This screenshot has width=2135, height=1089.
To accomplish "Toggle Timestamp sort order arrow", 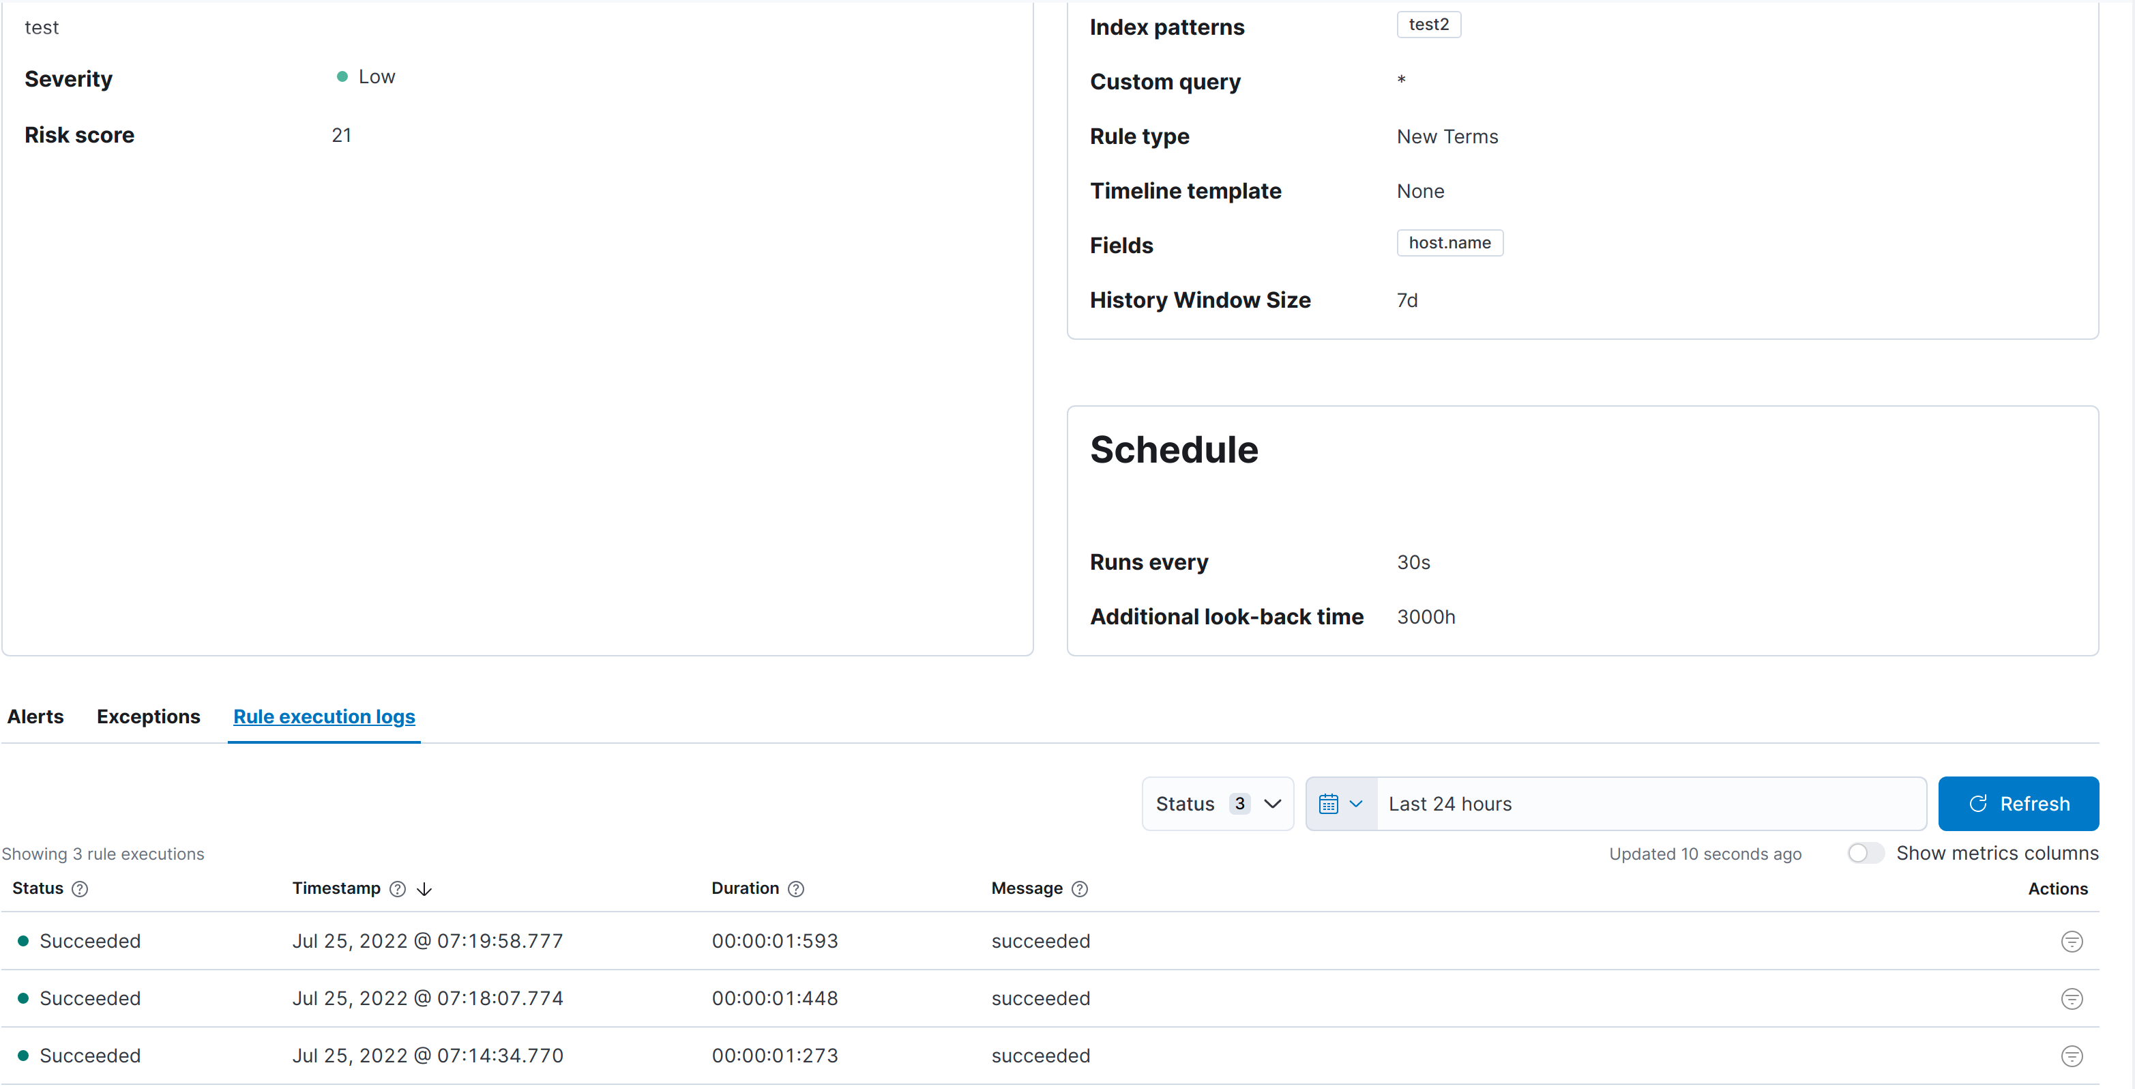I will point(424,888).
